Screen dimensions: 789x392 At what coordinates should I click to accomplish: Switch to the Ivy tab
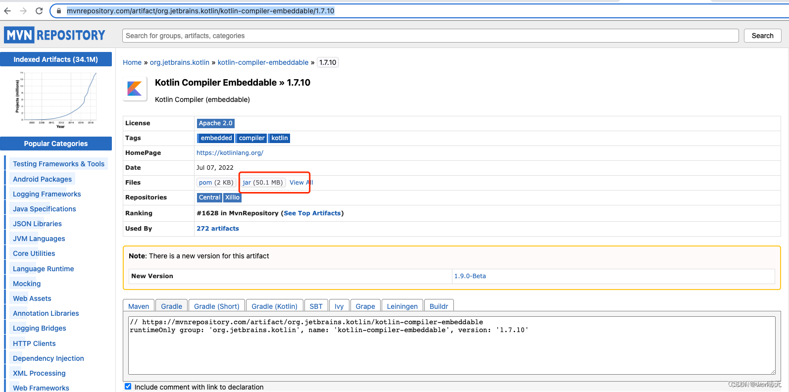click(339, 306)
